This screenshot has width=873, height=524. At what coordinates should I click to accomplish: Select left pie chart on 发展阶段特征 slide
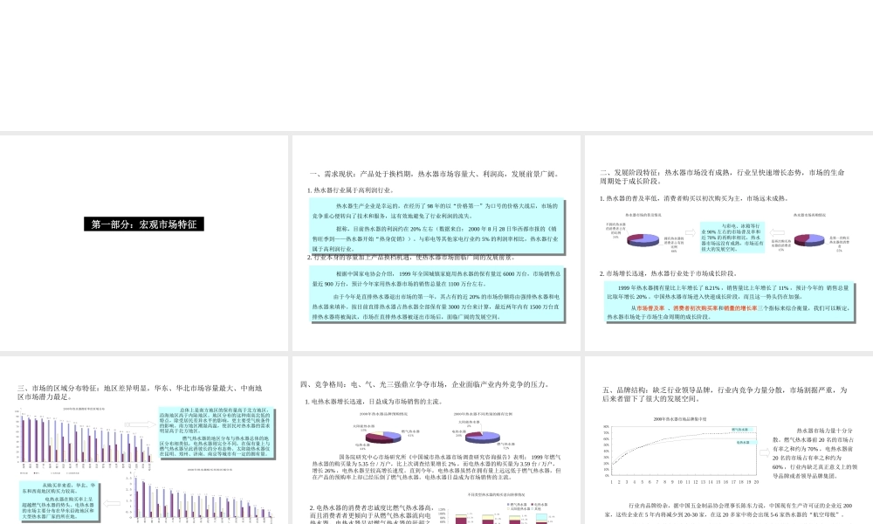643,239
